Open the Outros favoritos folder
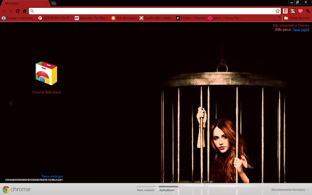312x195 pixels. [x=297, y=18]
